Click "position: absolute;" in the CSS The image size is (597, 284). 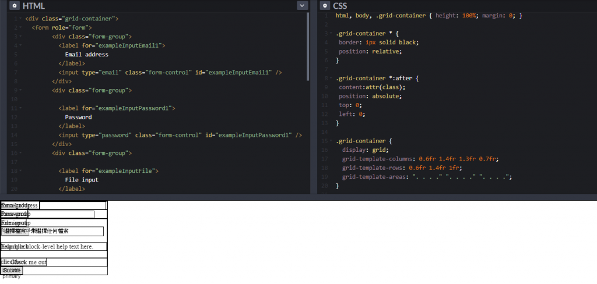[x=370, y=96]
